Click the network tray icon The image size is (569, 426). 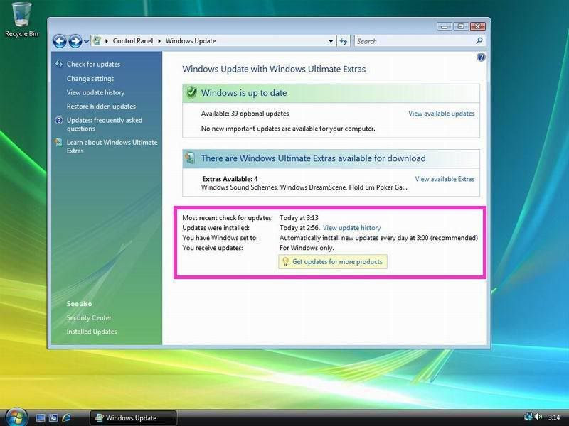[x=528, y=417]
